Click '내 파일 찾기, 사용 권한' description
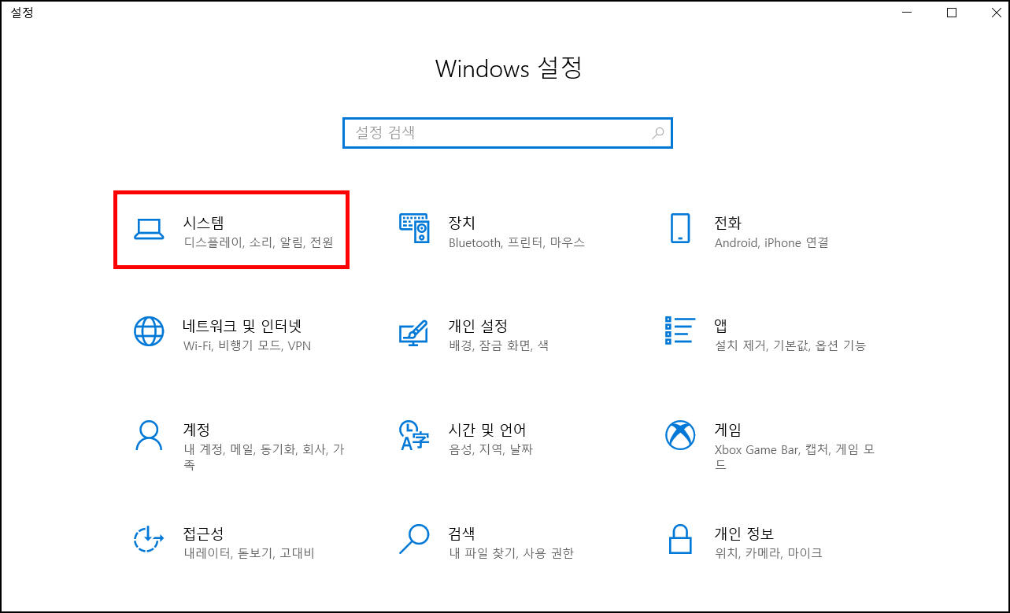Image resolution: width=1010 pixels, height=613 pixels. point(511,554)
